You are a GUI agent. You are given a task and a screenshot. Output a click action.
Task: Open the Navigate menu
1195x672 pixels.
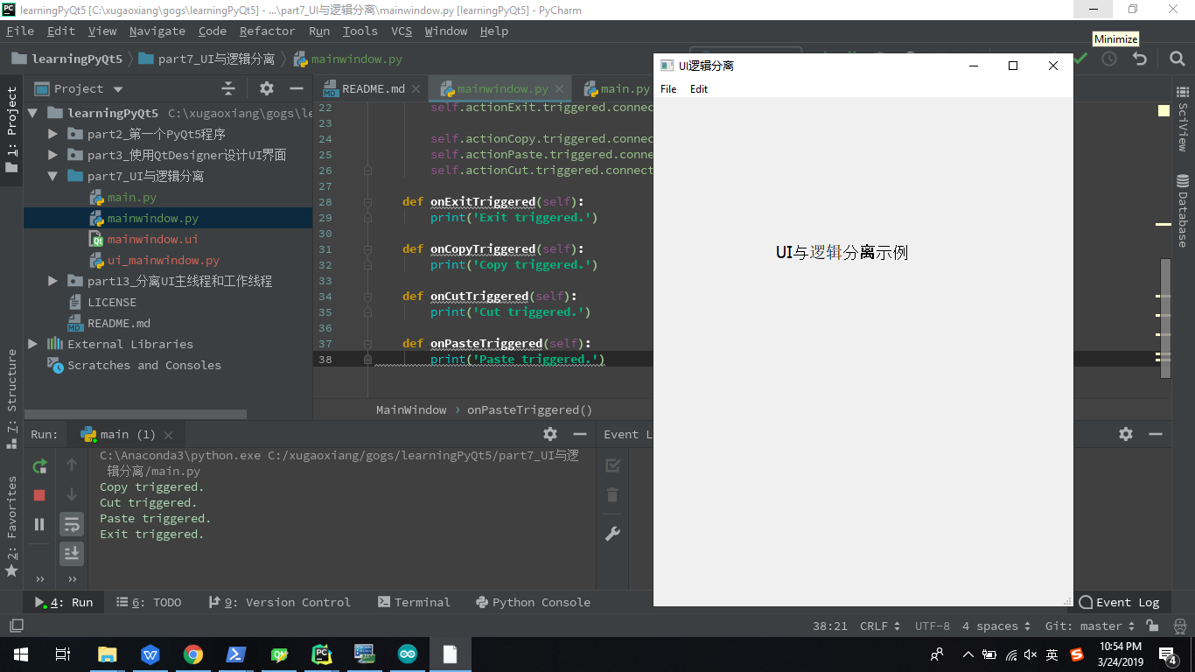point(157,31)
